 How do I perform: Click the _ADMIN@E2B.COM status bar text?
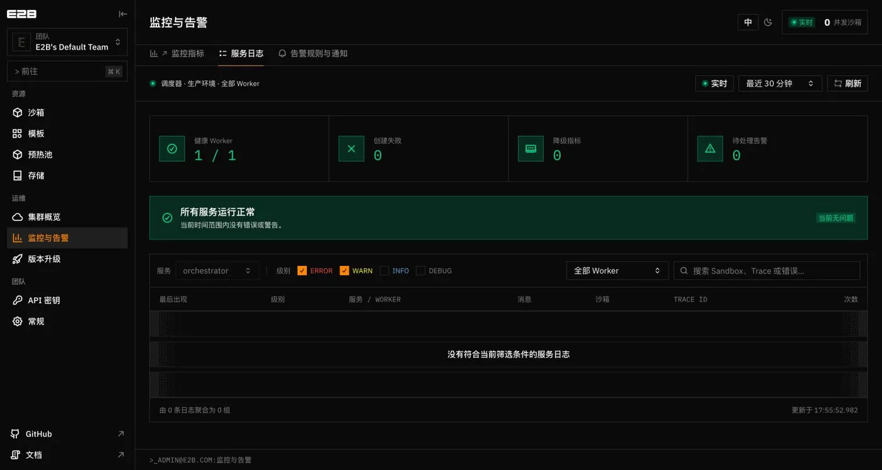[200, 460]
